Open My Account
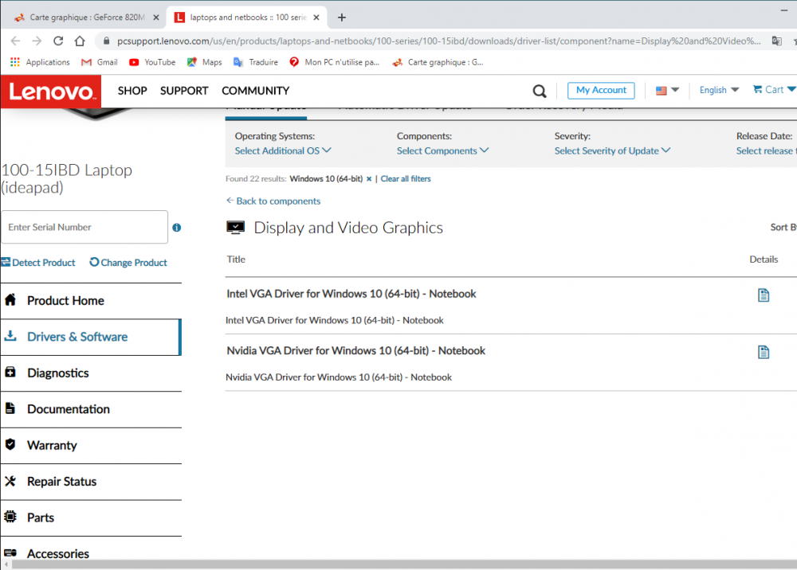Screen dimensions: 797x570 click(x=600, y=90)
